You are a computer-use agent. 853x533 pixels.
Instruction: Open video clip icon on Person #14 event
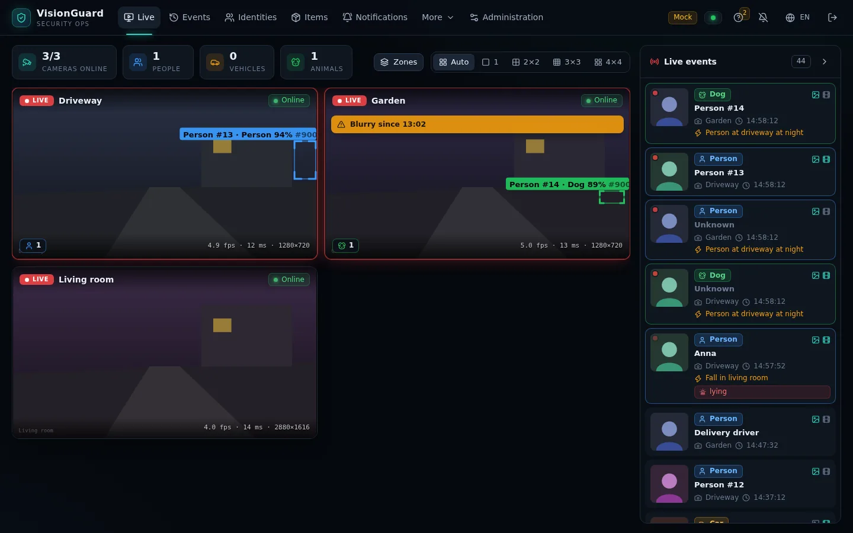pos(826,95)
